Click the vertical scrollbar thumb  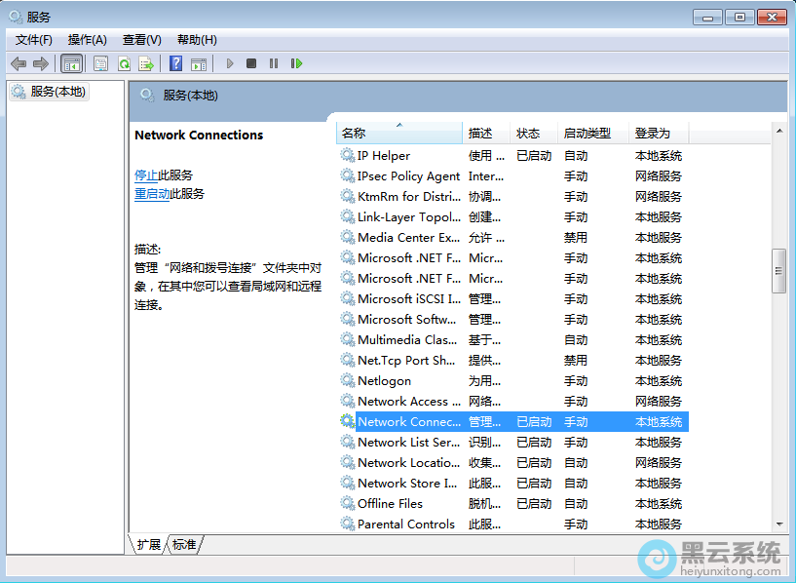point(778,271)
